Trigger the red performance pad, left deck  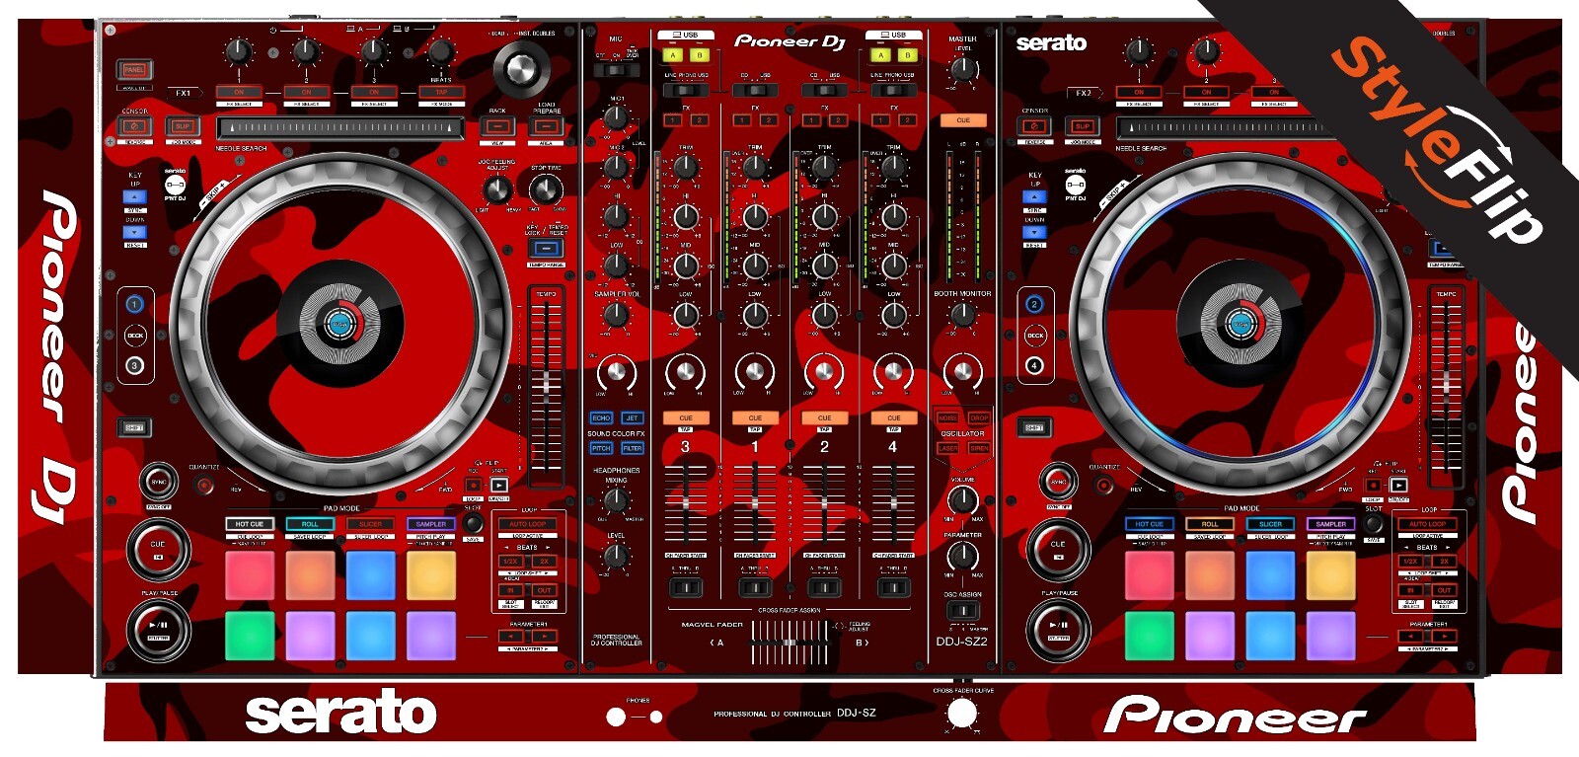click(250, 574)
